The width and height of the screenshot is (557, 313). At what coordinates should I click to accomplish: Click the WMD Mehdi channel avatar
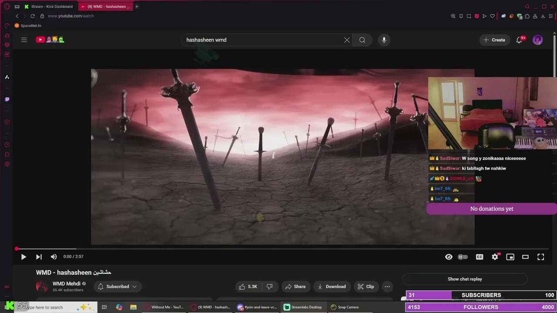point(42,286)
